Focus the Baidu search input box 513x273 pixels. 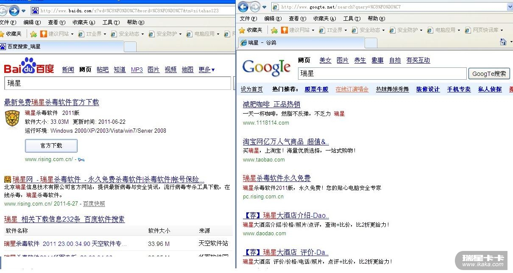[118, 84]
